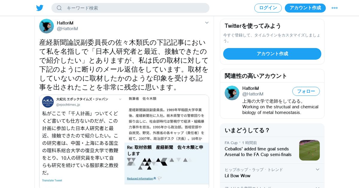Focus the キーワード検索 search field
The width and height of the screenshot is (359, 188).
pos(130,8)
